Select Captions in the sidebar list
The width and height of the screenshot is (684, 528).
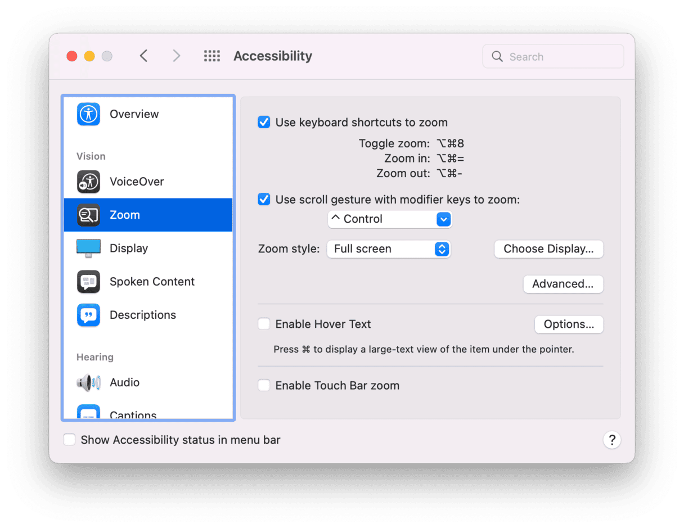133,414
